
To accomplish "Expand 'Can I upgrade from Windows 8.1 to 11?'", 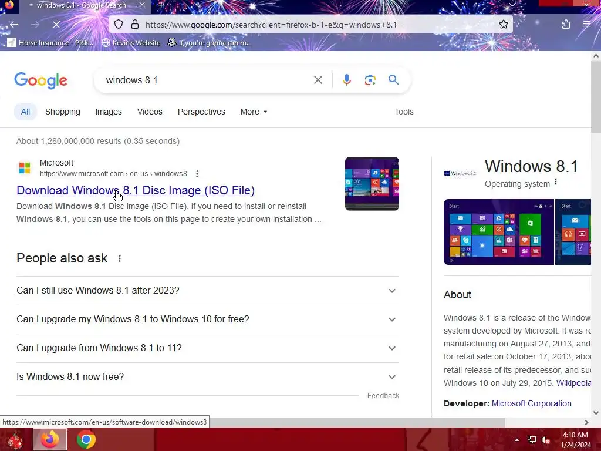I will pyautogui.click(x=208, y=348).
